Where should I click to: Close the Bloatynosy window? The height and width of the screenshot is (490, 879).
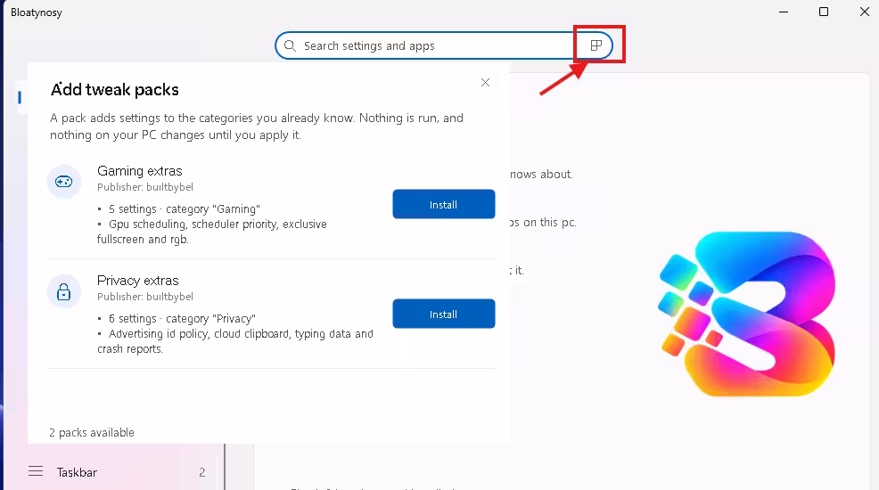click(x=865, y=12)
